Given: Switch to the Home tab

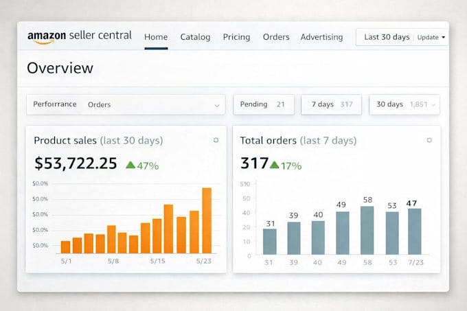Looking at the screenshot, I should pyautogui.click(x=156, y=37).
